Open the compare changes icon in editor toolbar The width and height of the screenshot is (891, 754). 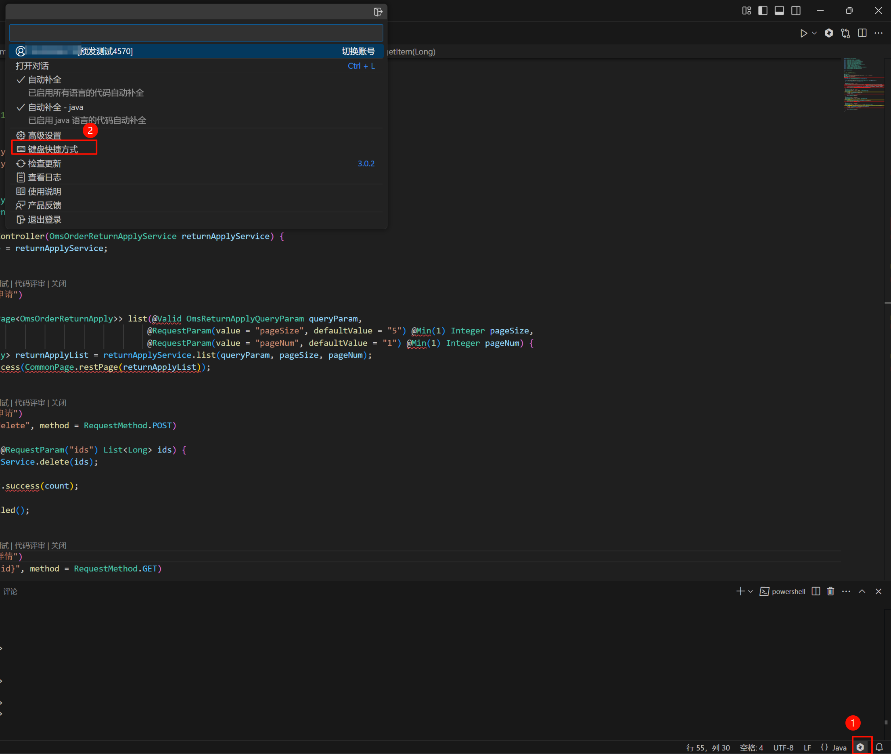coord(845,33)
